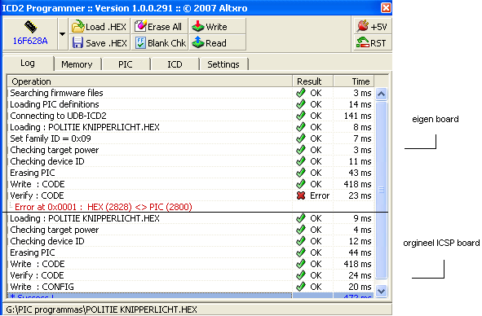This screenshot has height=316, width=482.
Task: Click the Result column header
Action: [312, 81]
